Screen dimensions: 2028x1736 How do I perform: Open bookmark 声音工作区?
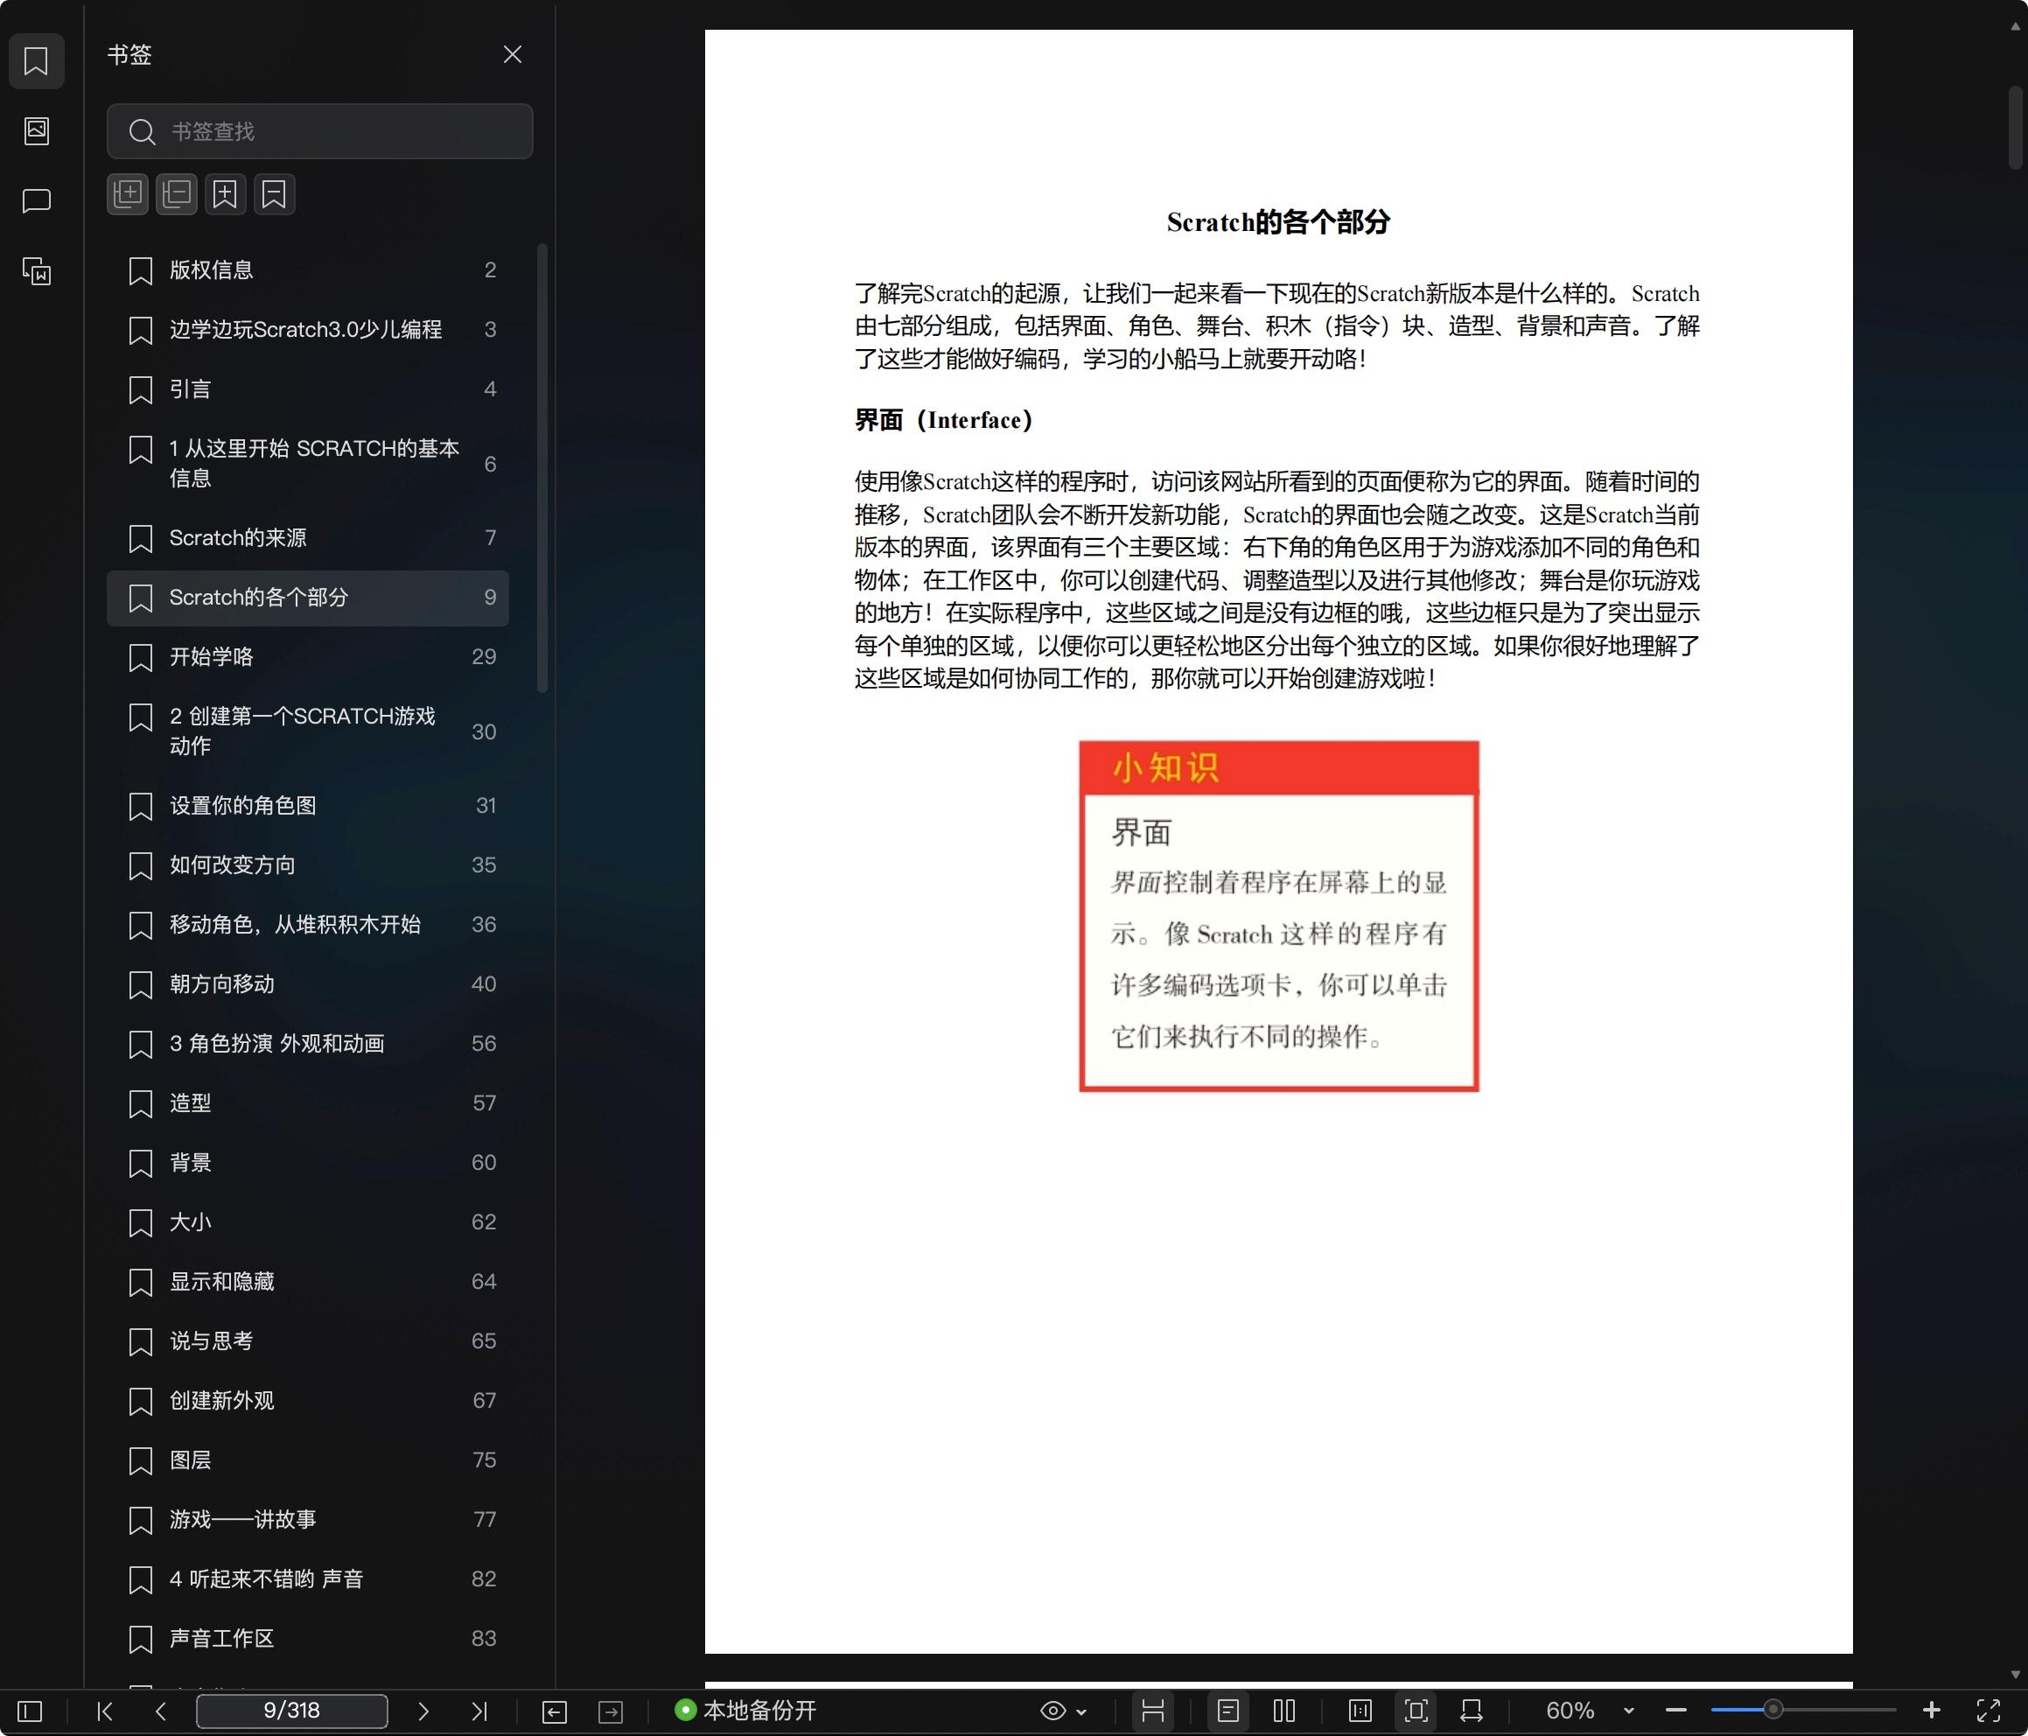tap(307, 1639)
